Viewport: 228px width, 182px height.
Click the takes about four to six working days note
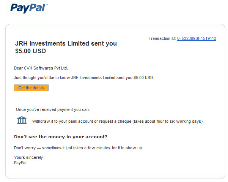pyautogui.click(x=168, y=121)
